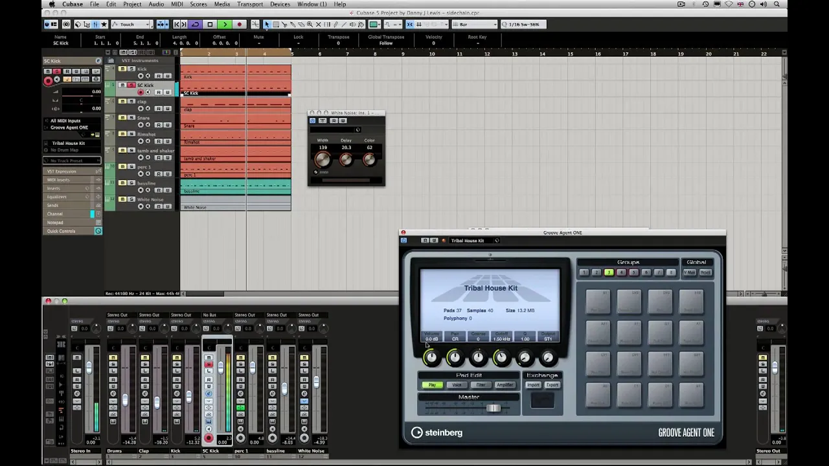Start playback with the green Play button

click(x=224, y=25)
